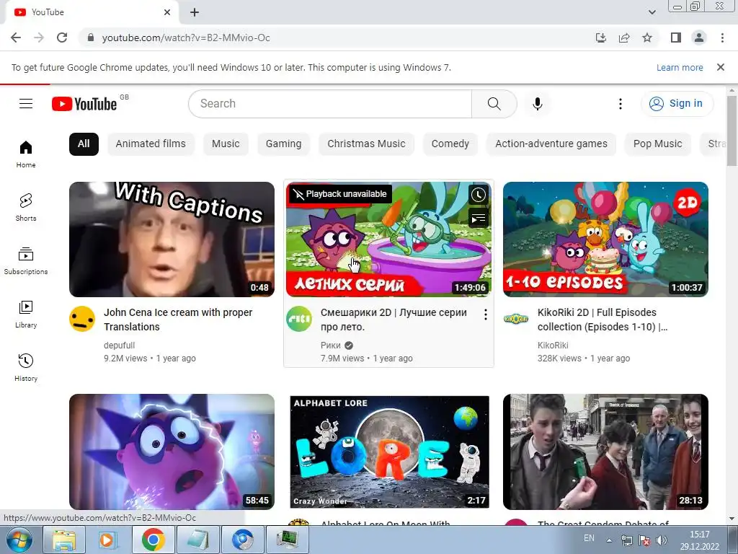Click the search magnifier button
Screen dimensions: 738x554
pyautogui.click(x=494, y=104)
